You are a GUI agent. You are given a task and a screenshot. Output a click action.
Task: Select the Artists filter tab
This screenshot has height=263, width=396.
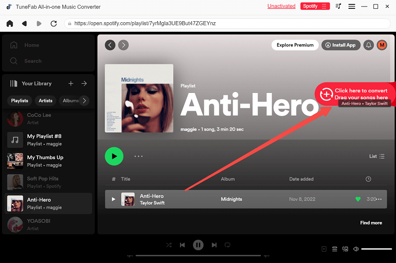pos(46,100)
